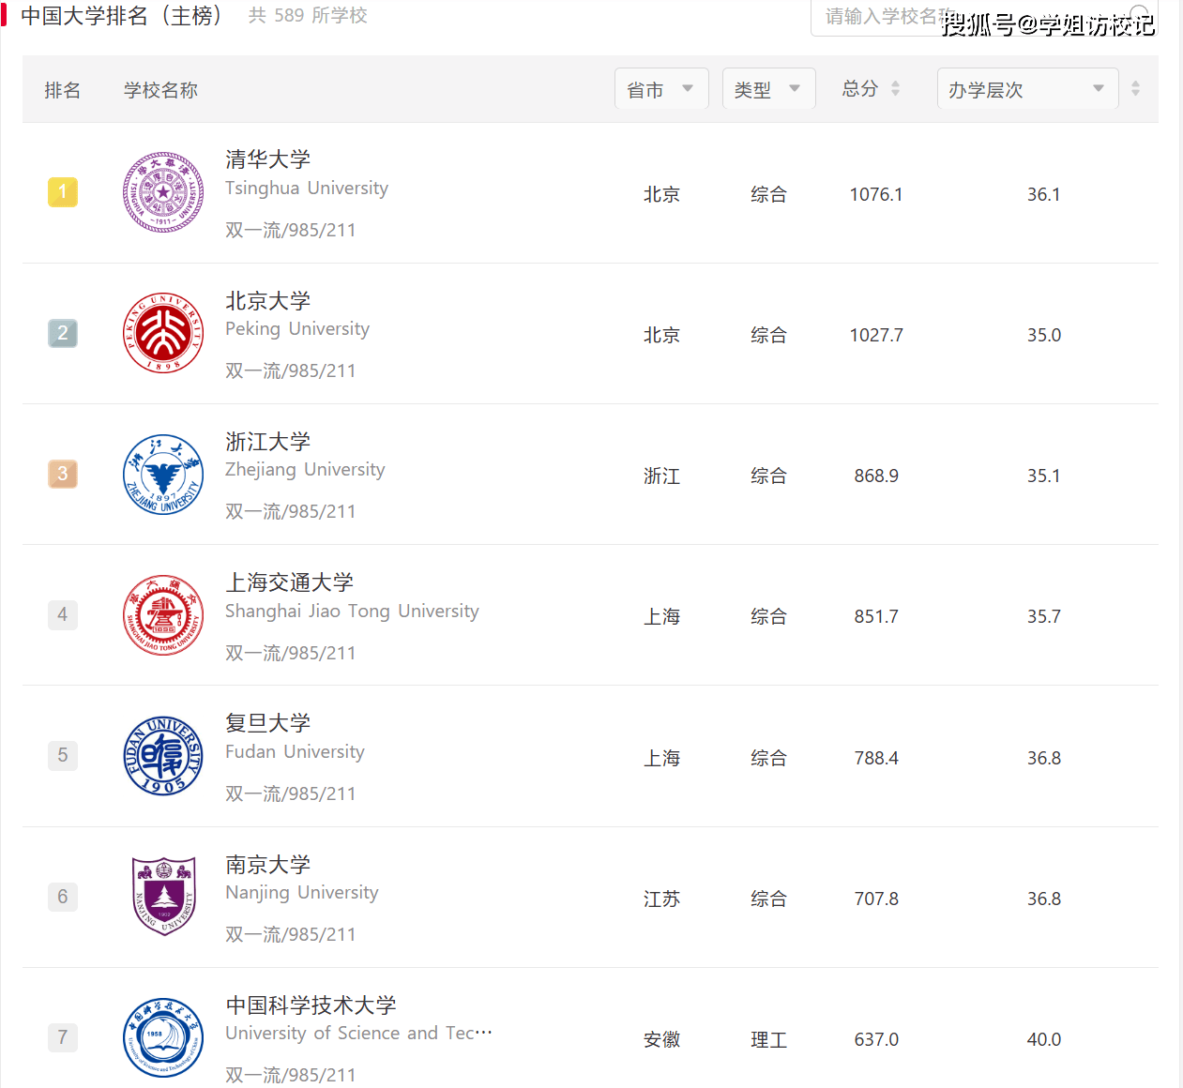Click the score 707.8
Image resolution: width=1183 pixels, height=1088 pixels.
pyautogui.click(x=876, y=899)
